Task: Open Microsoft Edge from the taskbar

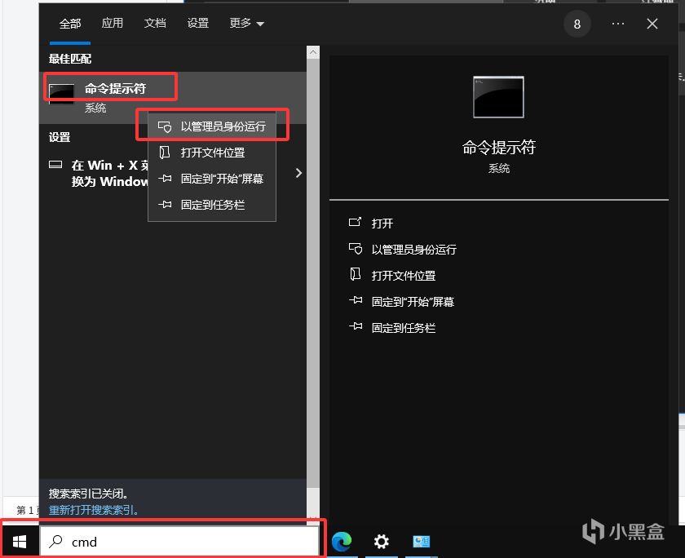Action: pyautogui.click(x=342, y=542)
